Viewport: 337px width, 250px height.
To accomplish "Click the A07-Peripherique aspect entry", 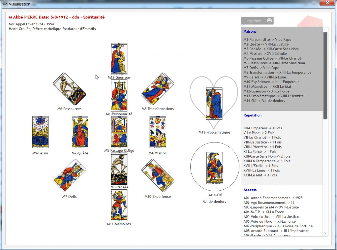I will pos(277,226).
